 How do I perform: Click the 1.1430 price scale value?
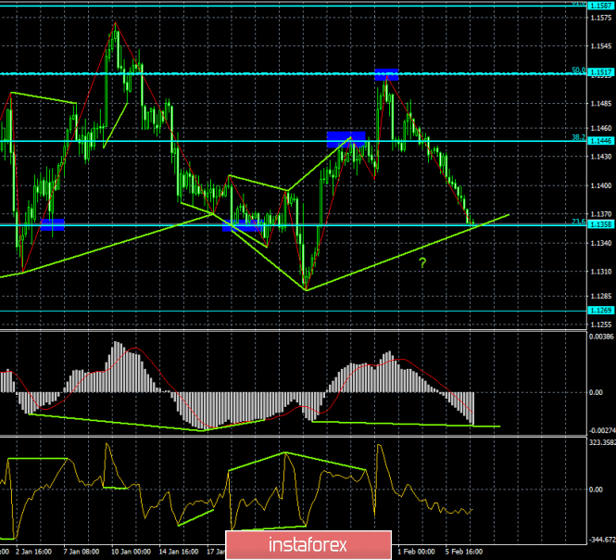tap(601, 157)
